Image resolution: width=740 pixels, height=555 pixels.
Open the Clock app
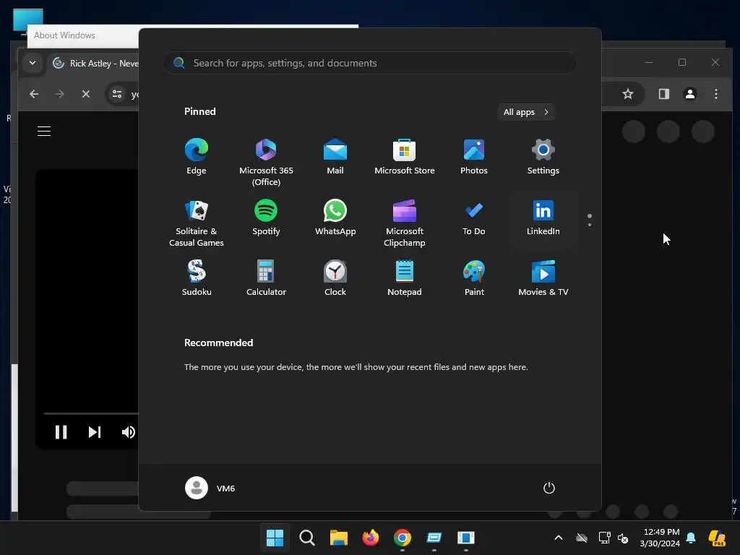(x=335, y=278)
